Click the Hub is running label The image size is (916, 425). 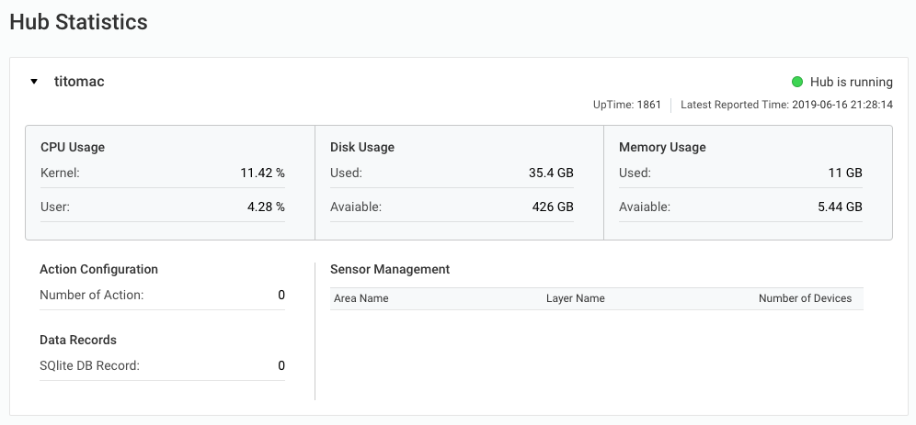point(851,82)
